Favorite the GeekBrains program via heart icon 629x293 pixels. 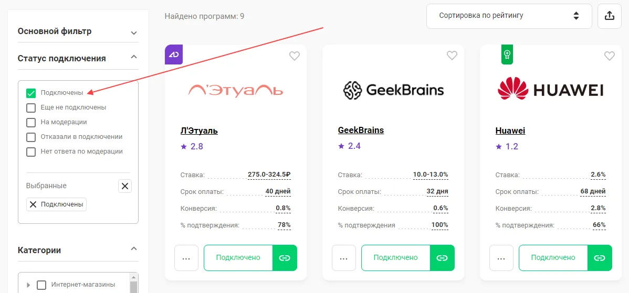pos(452,56)
